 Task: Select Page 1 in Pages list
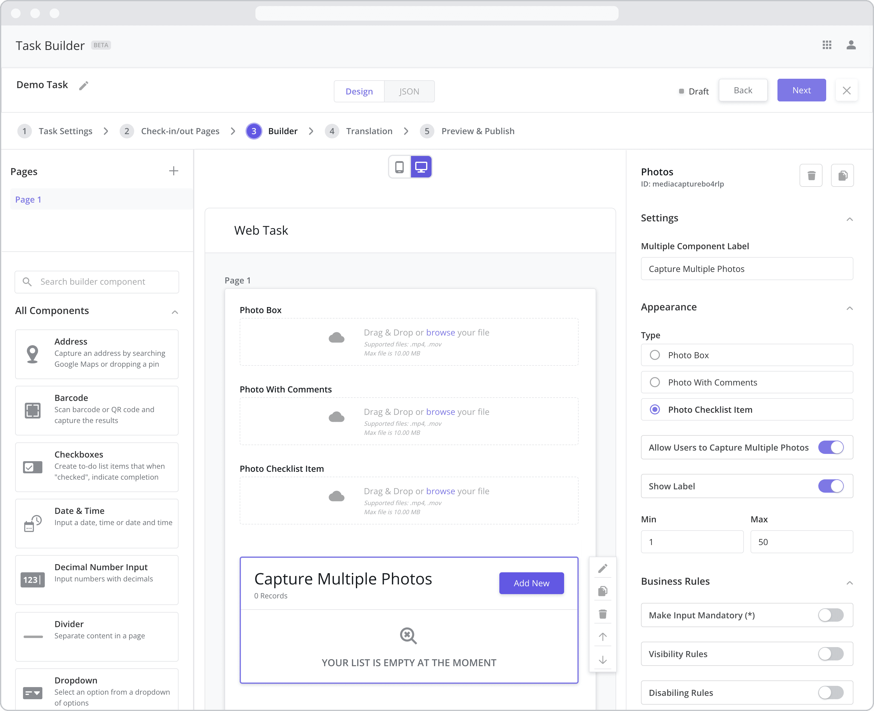coord(101,200)
